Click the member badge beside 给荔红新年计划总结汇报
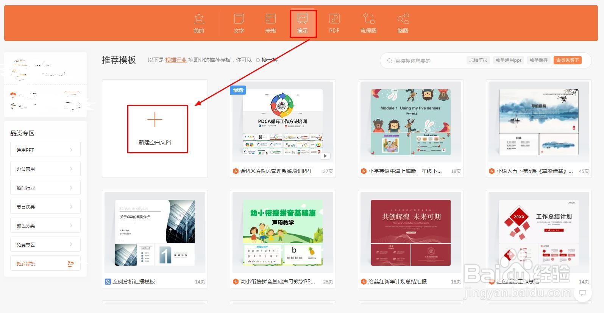This screenshot has width=604, height=313. click(364, 282)
